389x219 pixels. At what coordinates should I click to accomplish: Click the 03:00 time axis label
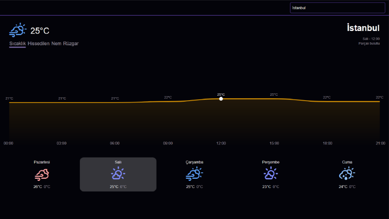click(61, 143)
